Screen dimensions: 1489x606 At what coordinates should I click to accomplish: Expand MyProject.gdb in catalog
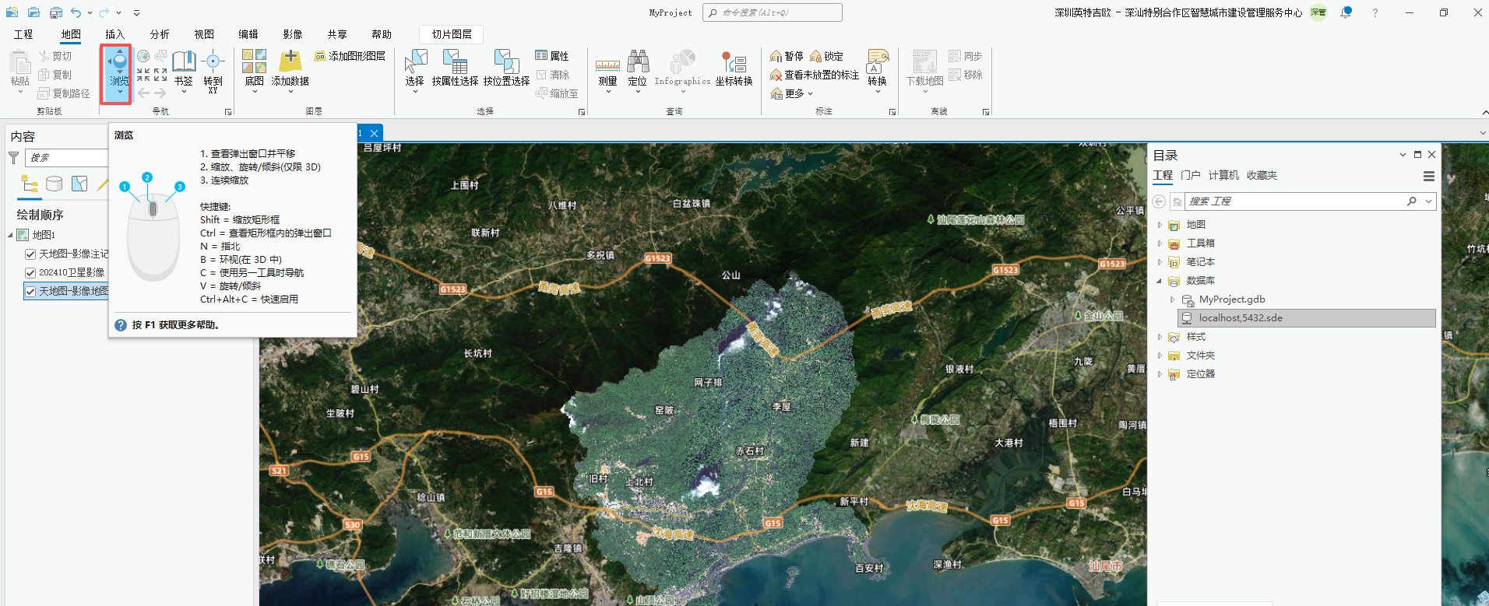click(x=1172, y=299)
